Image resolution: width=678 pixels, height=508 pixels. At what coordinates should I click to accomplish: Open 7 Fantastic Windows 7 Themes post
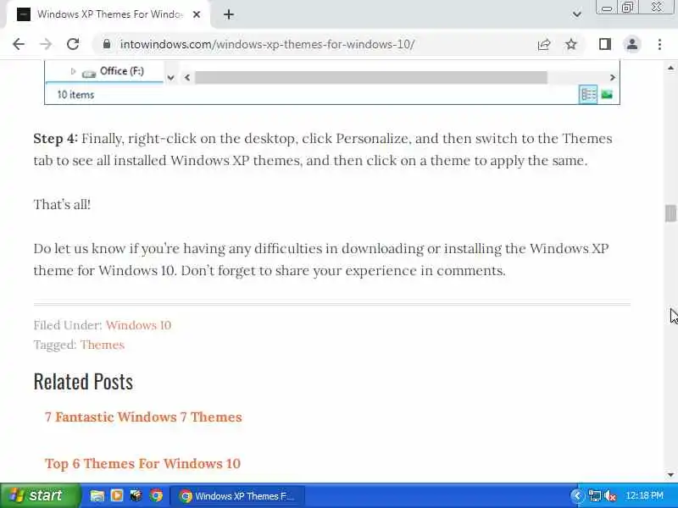point(143,417)
